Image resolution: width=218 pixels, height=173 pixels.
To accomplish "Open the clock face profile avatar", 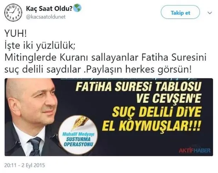I will (x=13, y=12).
